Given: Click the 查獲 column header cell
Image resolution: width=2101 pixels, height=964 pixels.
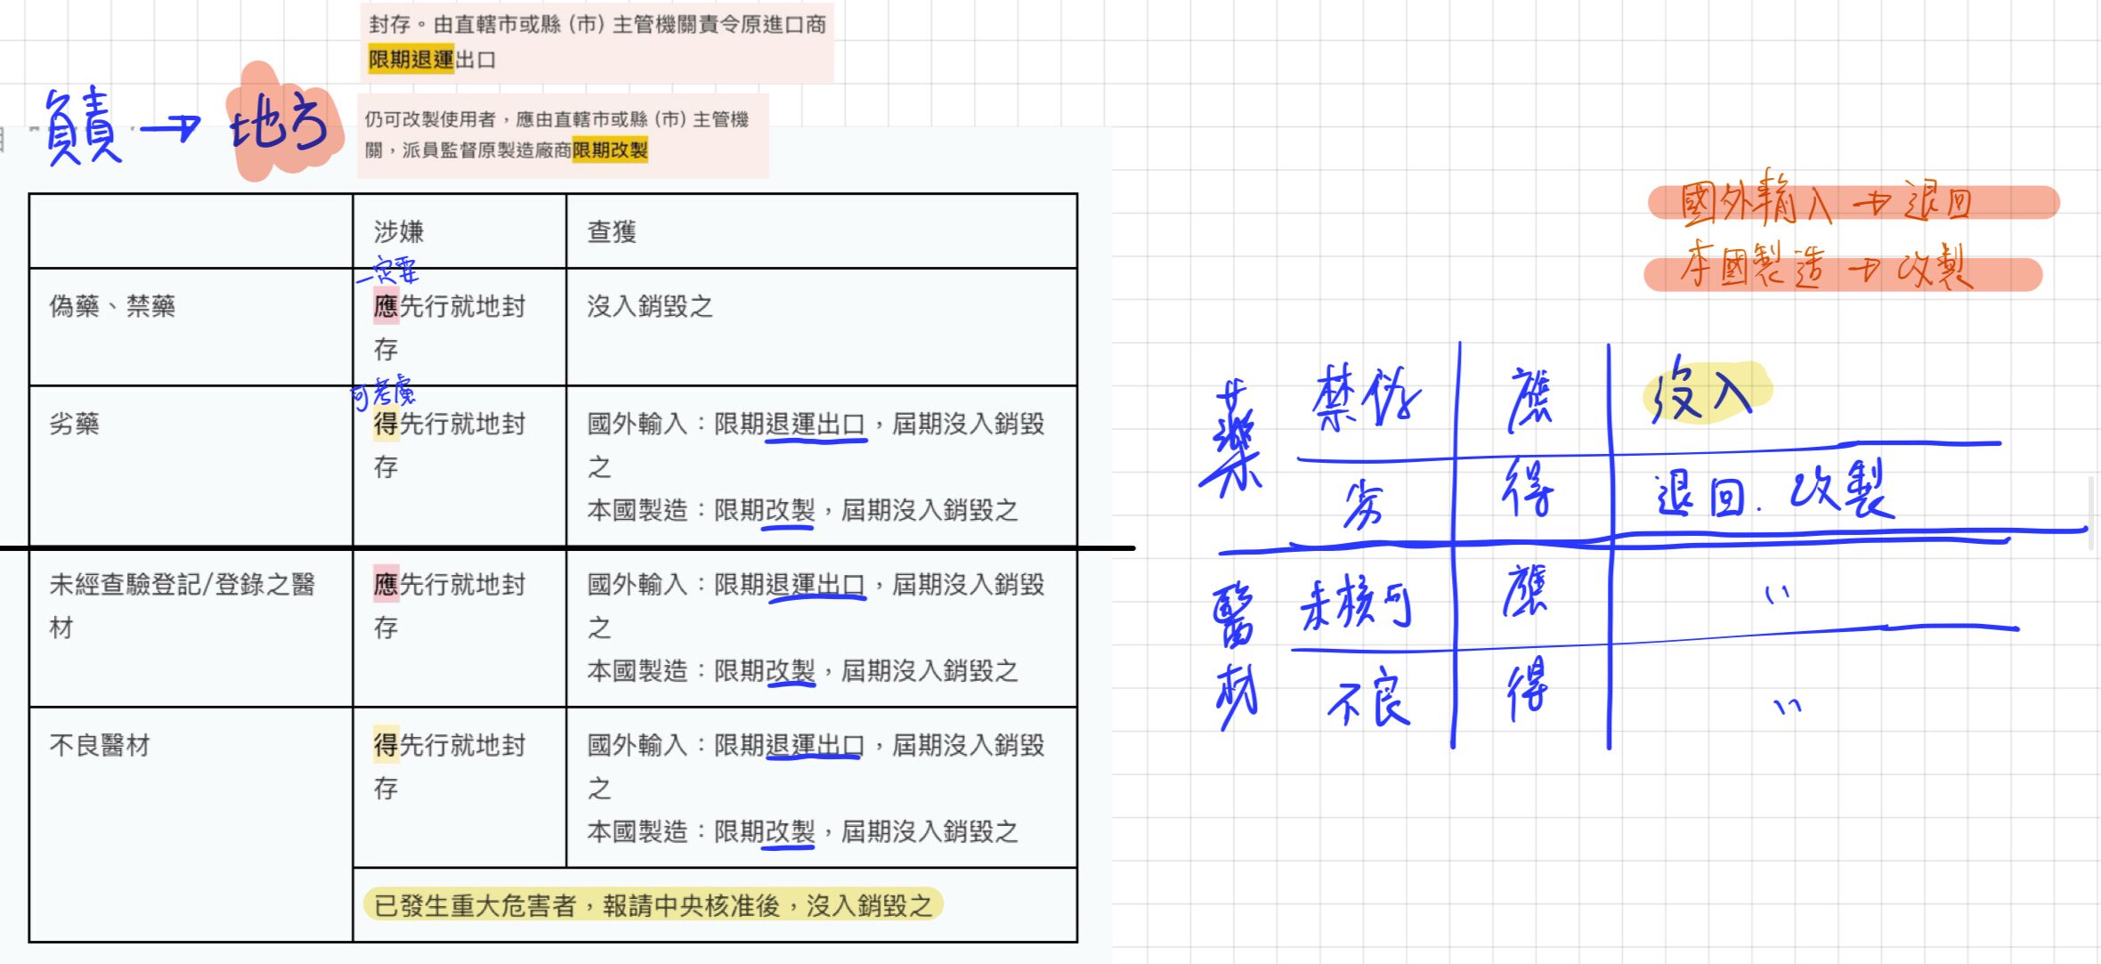Looking at the screenshot, I should click(x=612, y=232).
